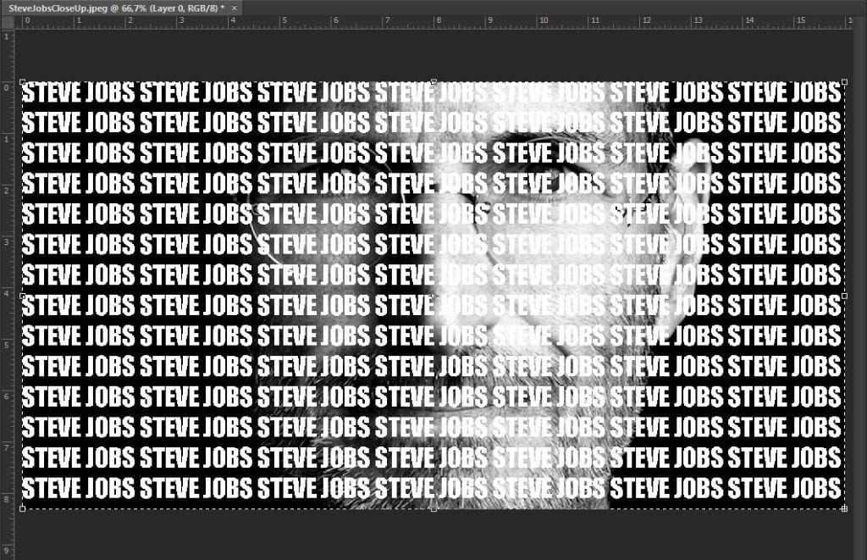Click the top-center selection edge handle
Image resolution: width=867 pixels, height=560 pixels.
click(x=433, y=82)
